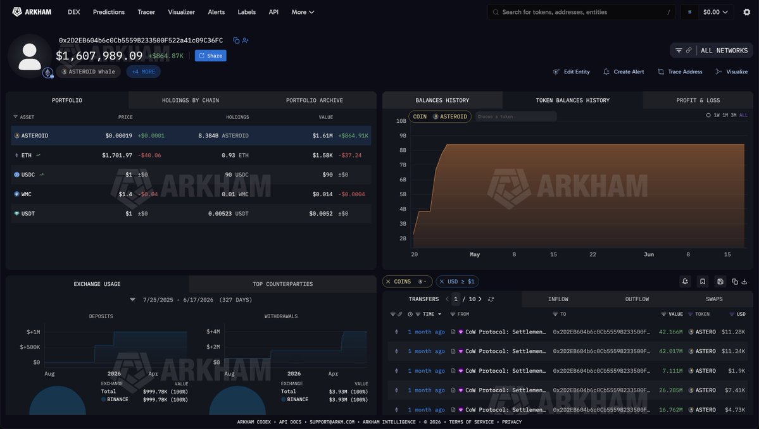Click the SUPPORT@ARKM.COM footer link
This screenshot has width=759, height=429.
pyautogui.click(x=332, y=422)
